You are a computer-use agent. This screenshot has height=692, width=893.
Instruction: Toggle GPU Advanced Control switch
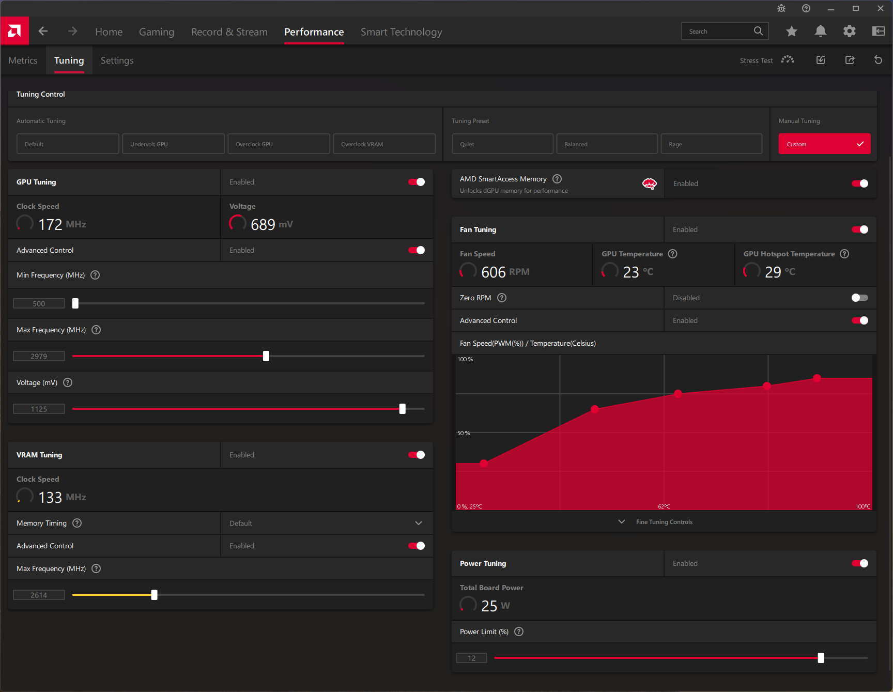coord(417,250)
